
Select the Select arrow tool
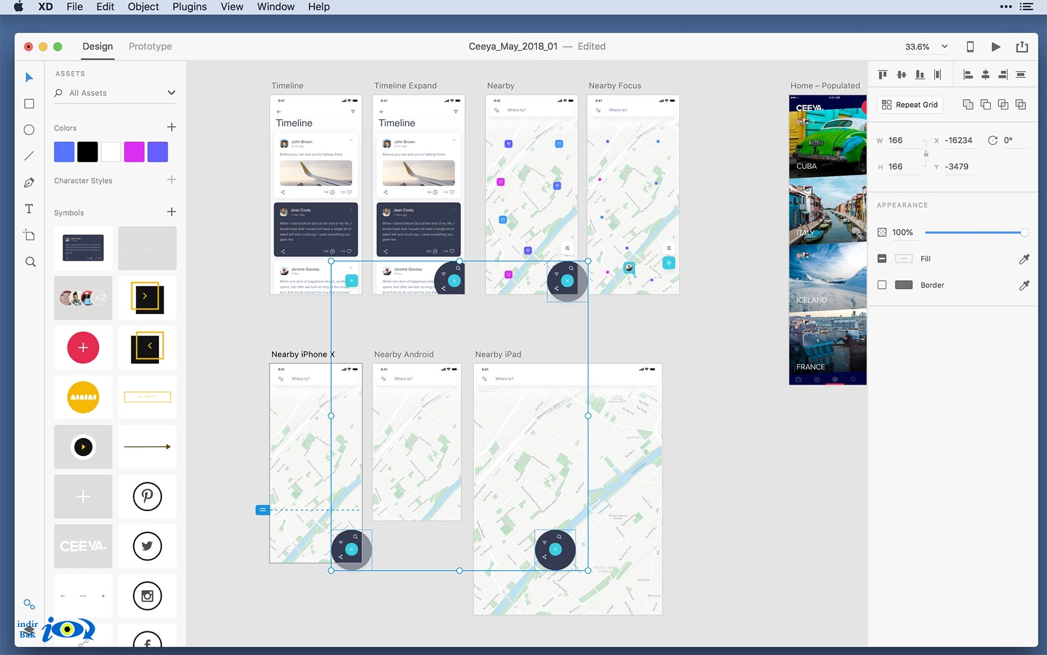[x=29, y=77]
